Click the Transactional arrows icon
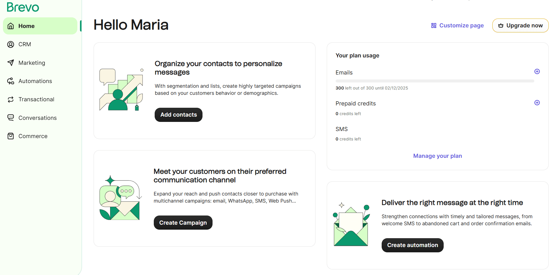The width and height of the screenshot is (557, 275). (x=11, y=100)
